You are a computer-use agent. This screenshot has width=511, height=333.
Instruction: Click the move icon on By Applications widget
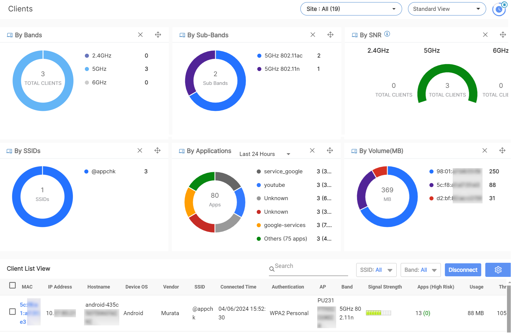(x=330, y=151)
